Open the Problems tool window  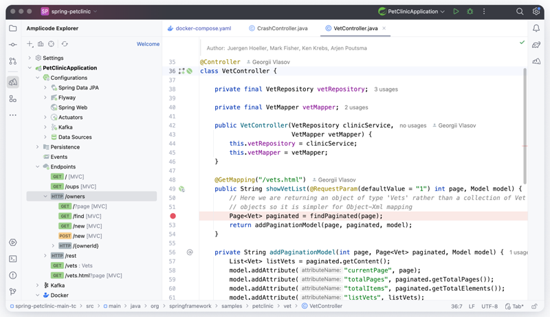[x=13, y=275]
